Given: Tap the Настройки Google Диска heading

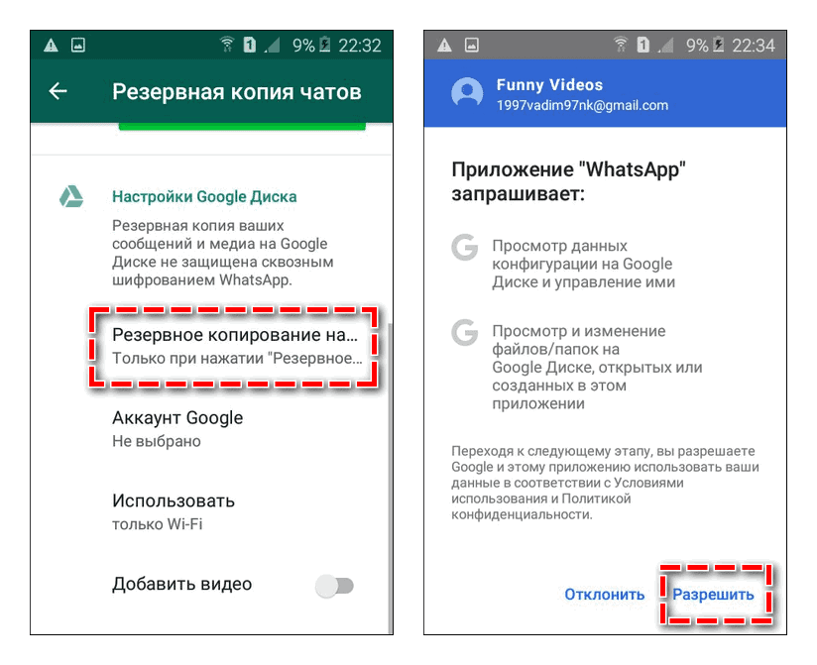Looking at the screenshot, I should (x=205, y=197).
